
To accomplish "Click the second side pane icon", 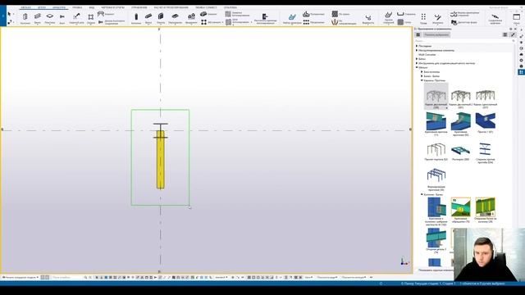I will pyautogui.click(x=522, y=36).
